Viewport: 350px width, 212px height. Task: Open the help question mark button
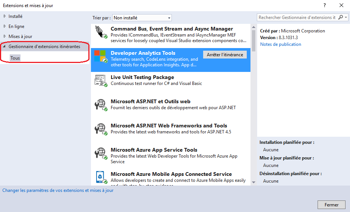[x=325, y=5]
